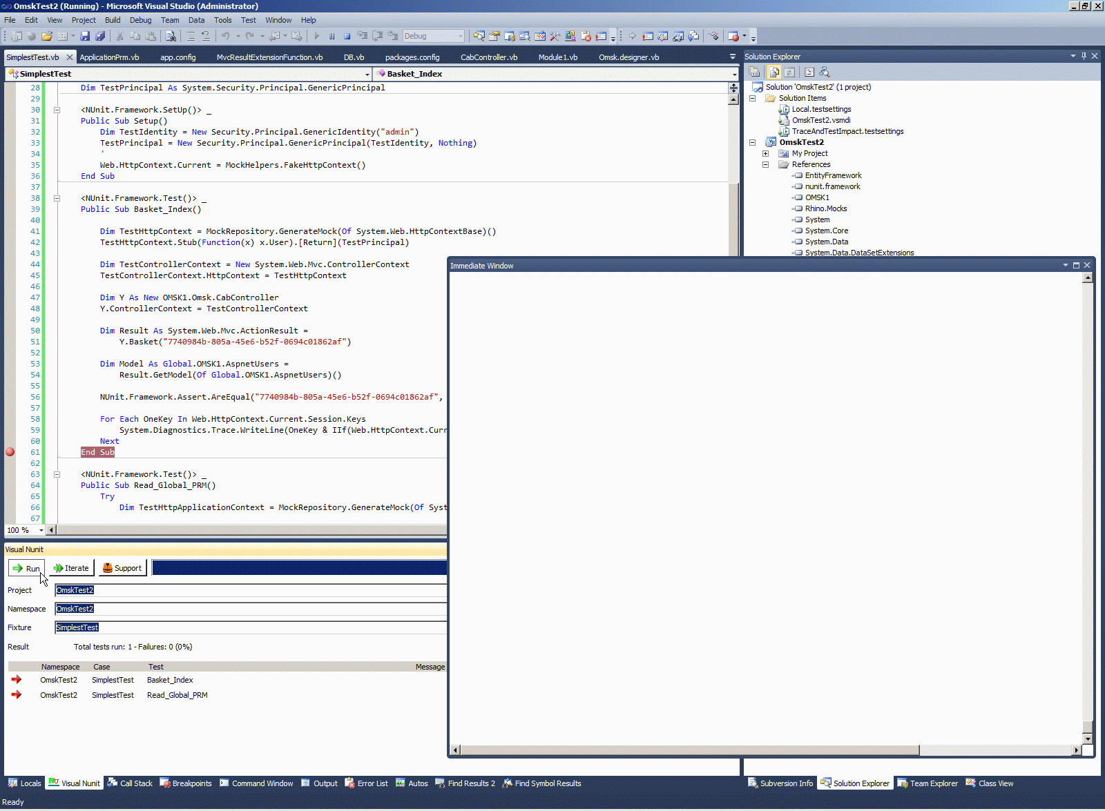The width and height of the screenshot is (1105, 811).
Task: Click the View Class Diagram icon in Solution Explorer
Action: pyautogui.click(x=825, y=72)
